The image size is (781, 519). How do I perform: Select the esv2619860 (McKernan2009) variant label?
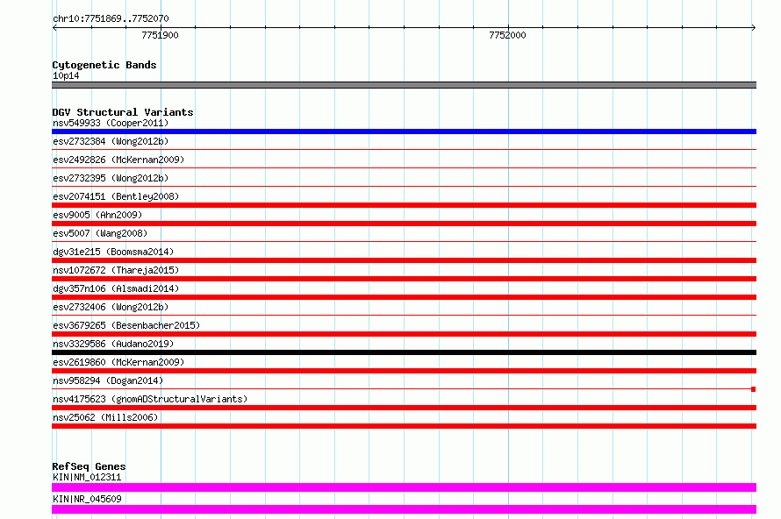coord(118,362)
